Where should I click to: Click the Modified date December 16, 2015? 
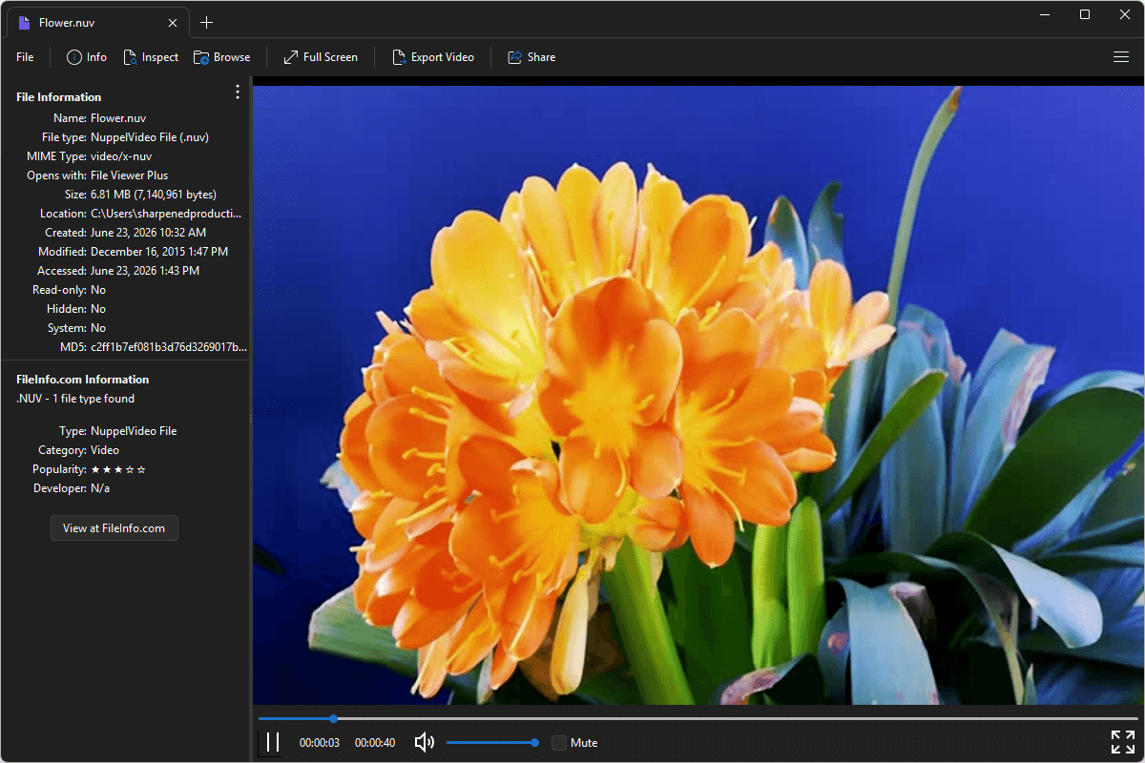click(159, 252)
